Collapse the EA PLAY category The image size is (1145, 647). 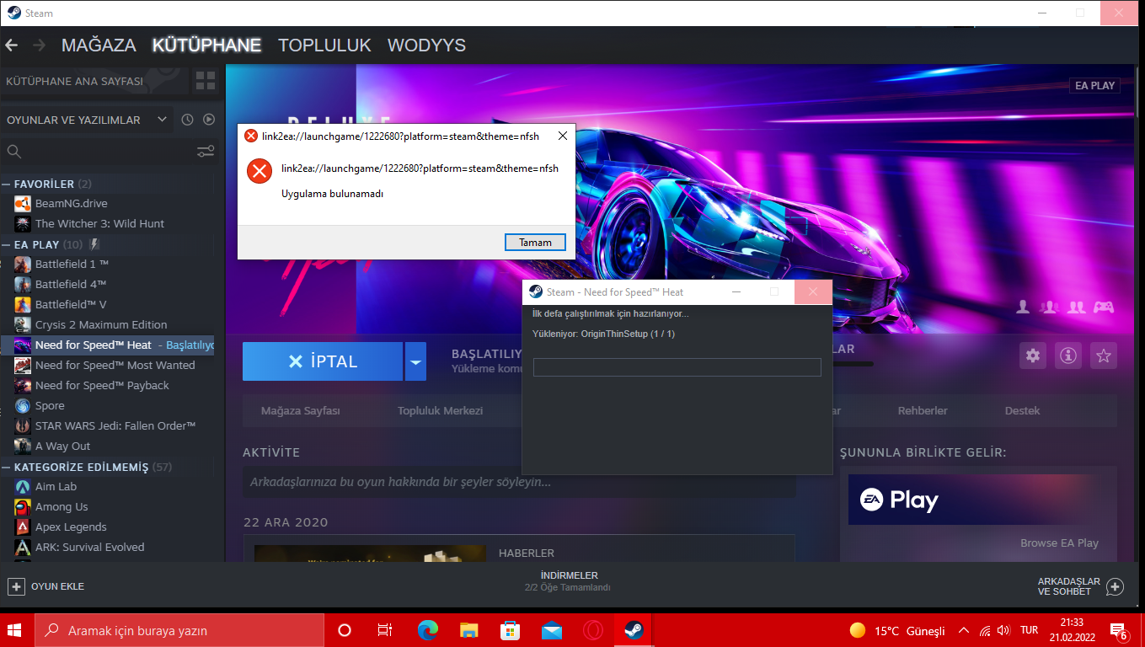tap(7, 244)
